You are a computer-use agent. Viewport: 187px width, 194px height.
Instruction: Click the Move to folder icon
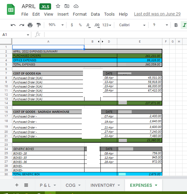coord(67,6)
